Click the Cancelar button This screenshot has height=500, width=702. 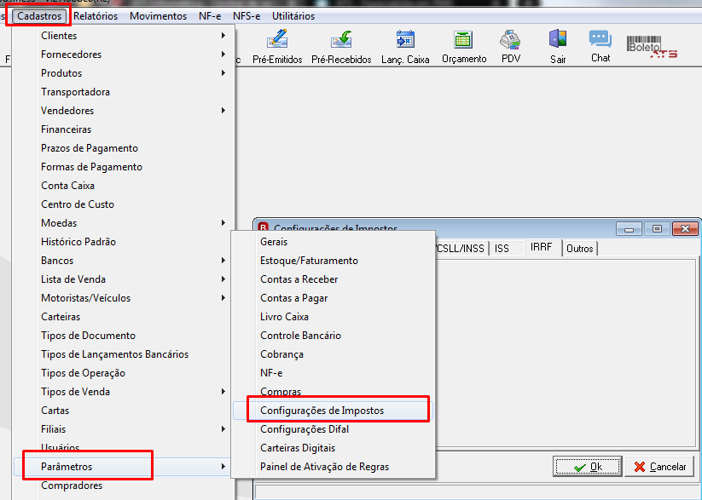point(659,467)
